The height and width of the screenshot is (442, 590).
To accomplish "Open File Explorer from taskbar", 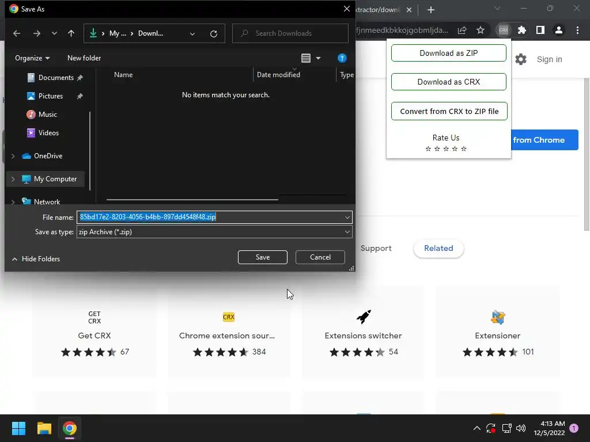I will click(x=44, y=428).
